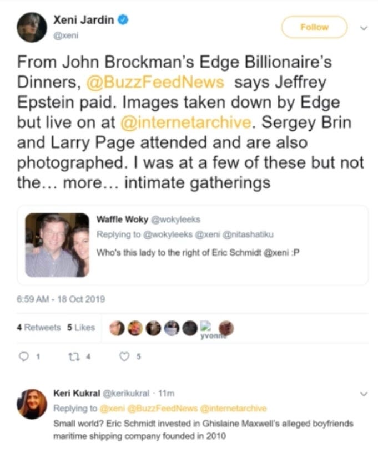
Task: Open the @BuzzFeedNews mention in the tweet
Action: click(155, 82)
